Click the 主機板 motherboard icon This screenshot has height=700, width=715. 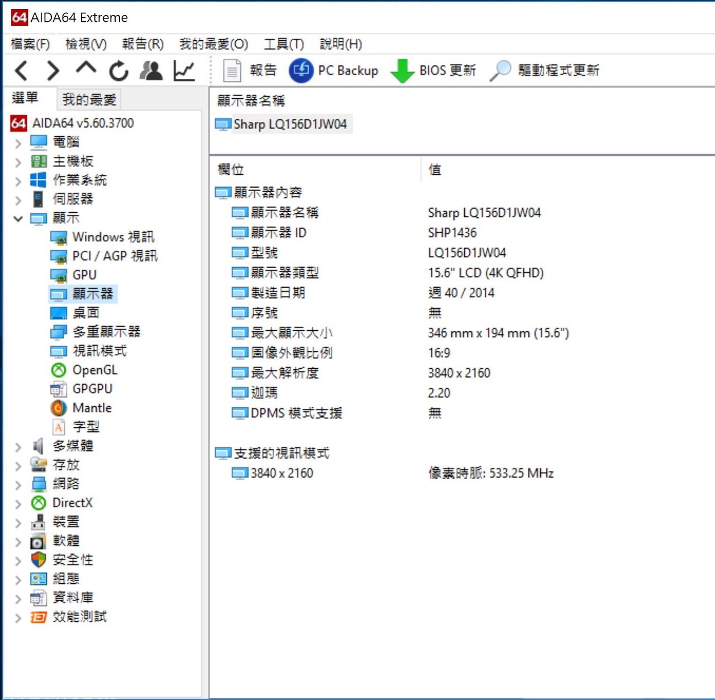point(39,161)
